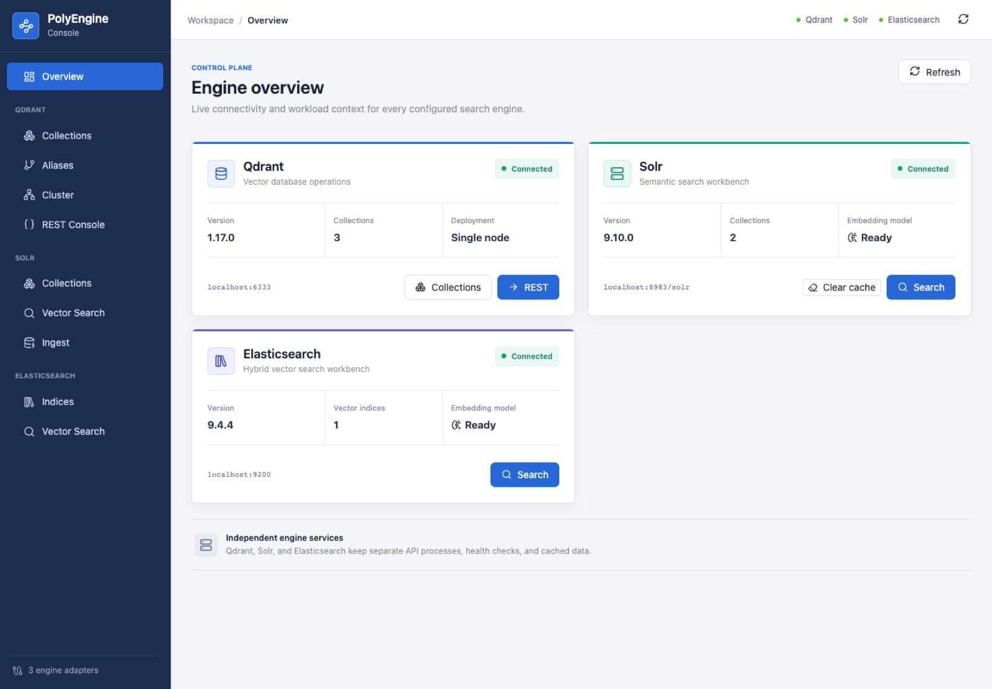Viewport: 992px width, 689px height.
Task: Click the Independent engine services heading
Action: point(284,538)
